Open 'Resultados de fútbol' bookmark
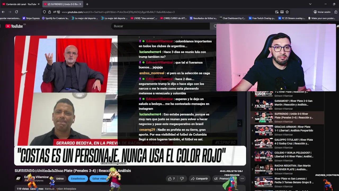The height and width of the screenshot is (191, 339). (x=203, y=18)
